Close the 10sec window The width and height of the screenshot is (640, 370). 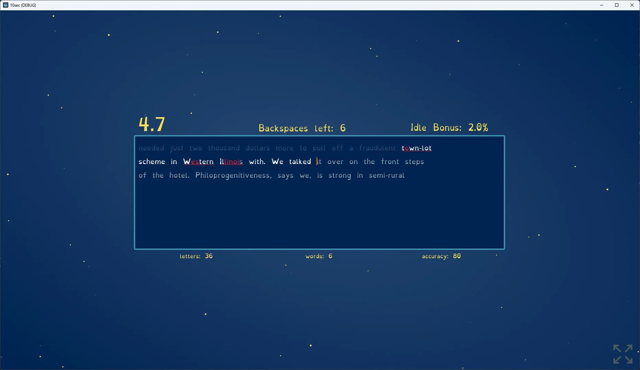(x=632, y=5)
